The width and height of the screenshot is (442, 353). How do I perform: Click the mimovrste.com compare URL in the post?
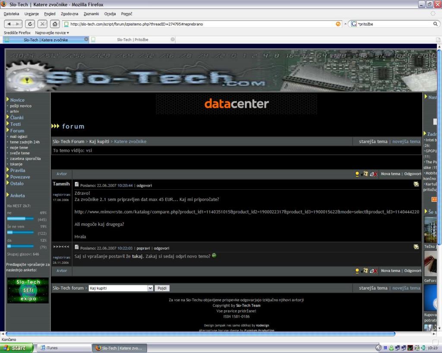[246, 212]
